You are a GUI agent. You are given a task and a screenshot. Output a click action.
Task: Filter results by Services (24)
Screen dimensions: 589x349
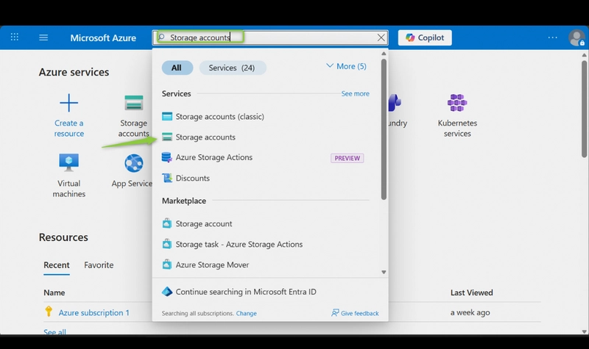[232, 68]
